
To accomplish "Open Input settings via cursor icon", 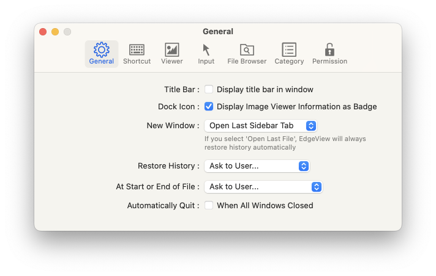I will (206, 50).
